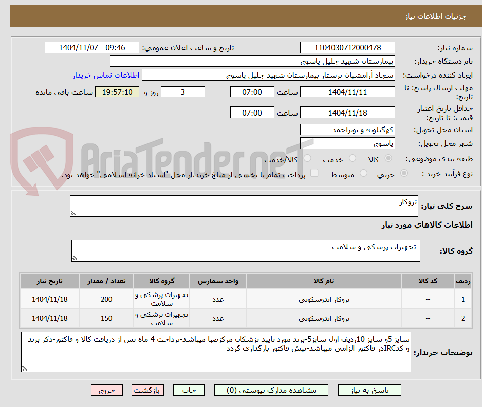Viewport: 482px width, 407px height.
Task: Click buyer name field بیمارستان شهید جلیل یاسوج
Action: click(252, 61)
